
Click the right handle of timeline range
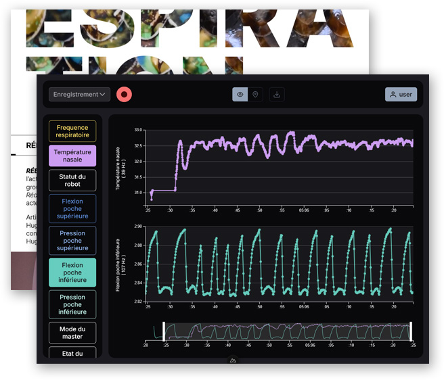click(411, 331)
